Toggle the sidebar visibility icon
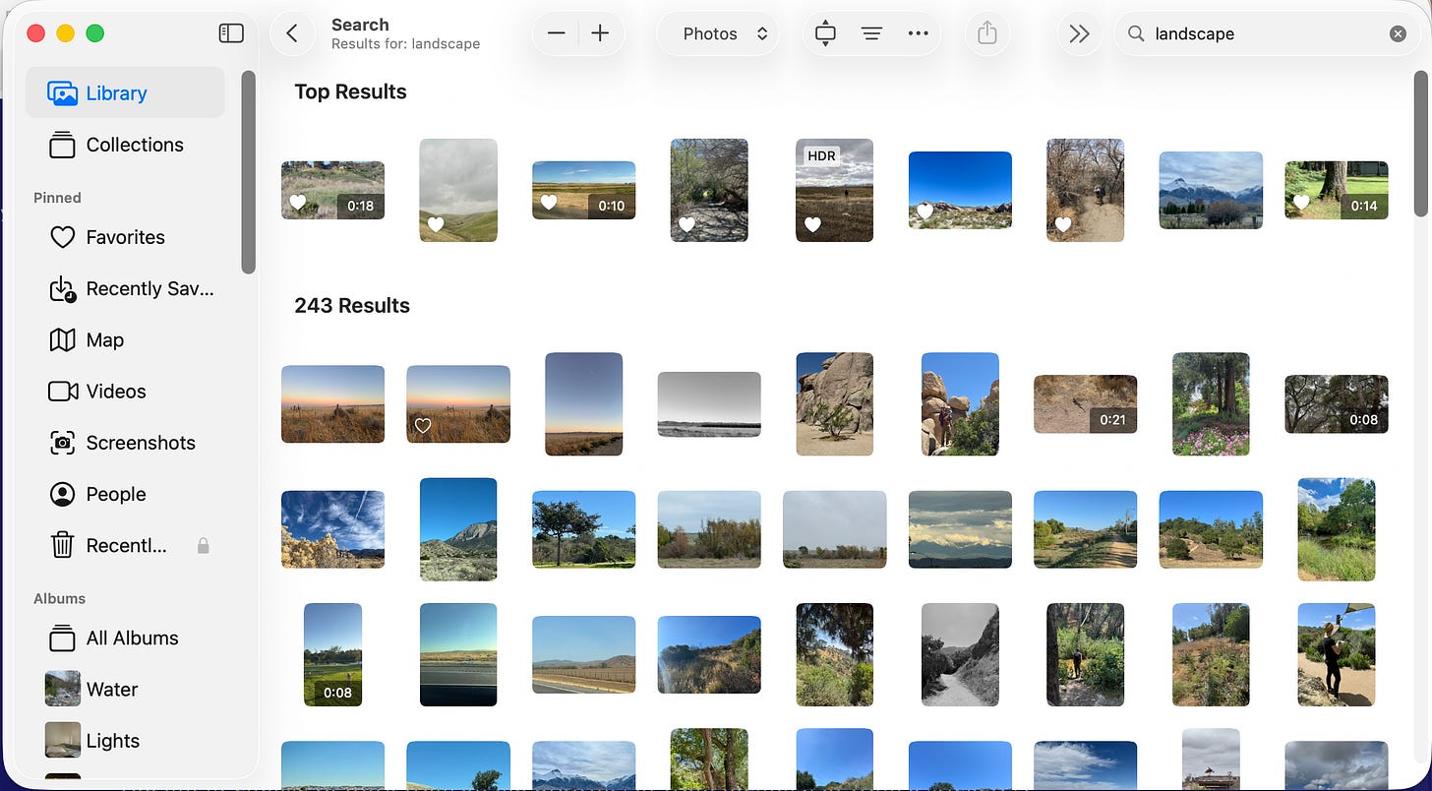Viewport: 1432px width, 791px height. [231, 33]
